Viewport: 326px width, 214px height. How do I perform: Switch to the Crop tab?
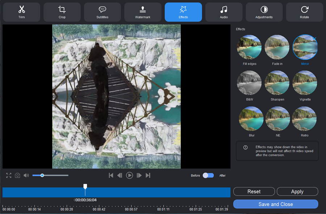[62, 12]
